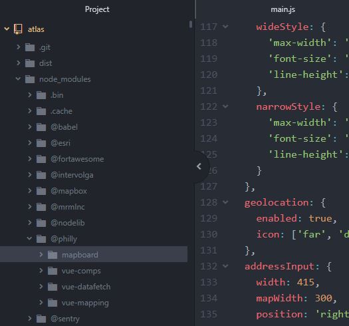Screen dimensions: 349x326
Task: Click the vue-datafetch folder icon
Action: click(53, 287)
